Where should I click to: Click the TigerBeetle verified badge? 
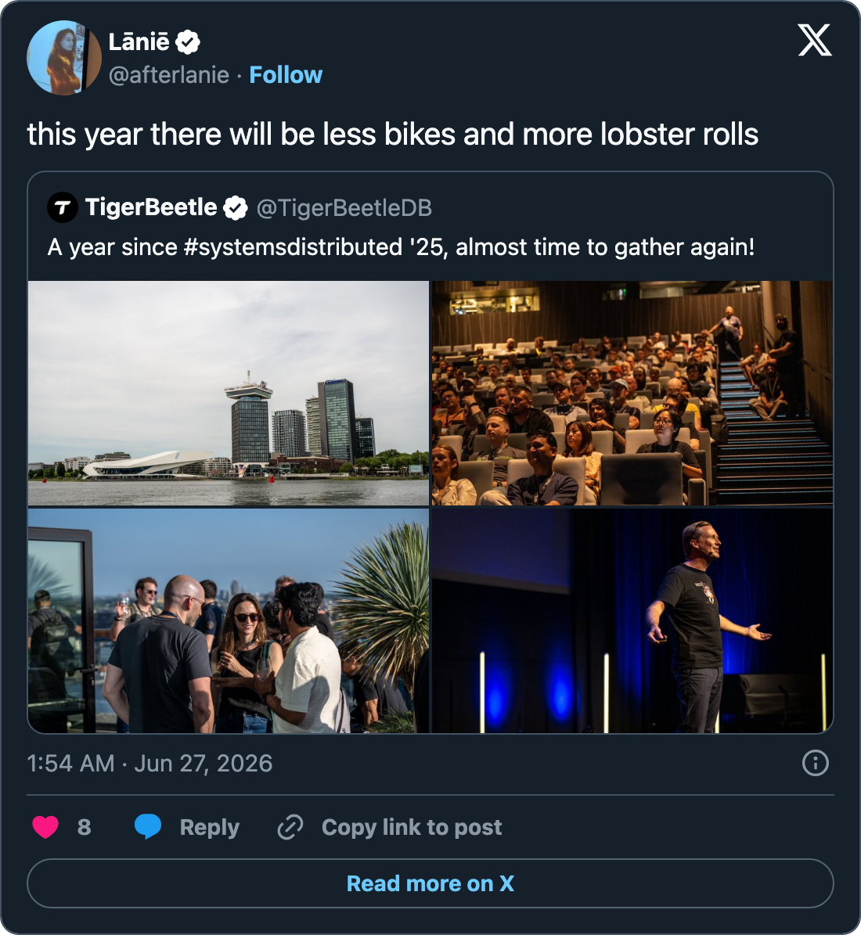[235, 208]
